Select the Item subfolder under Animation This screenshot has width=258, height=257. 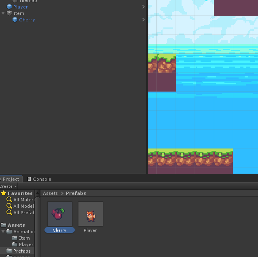click(x=24, y=238)
